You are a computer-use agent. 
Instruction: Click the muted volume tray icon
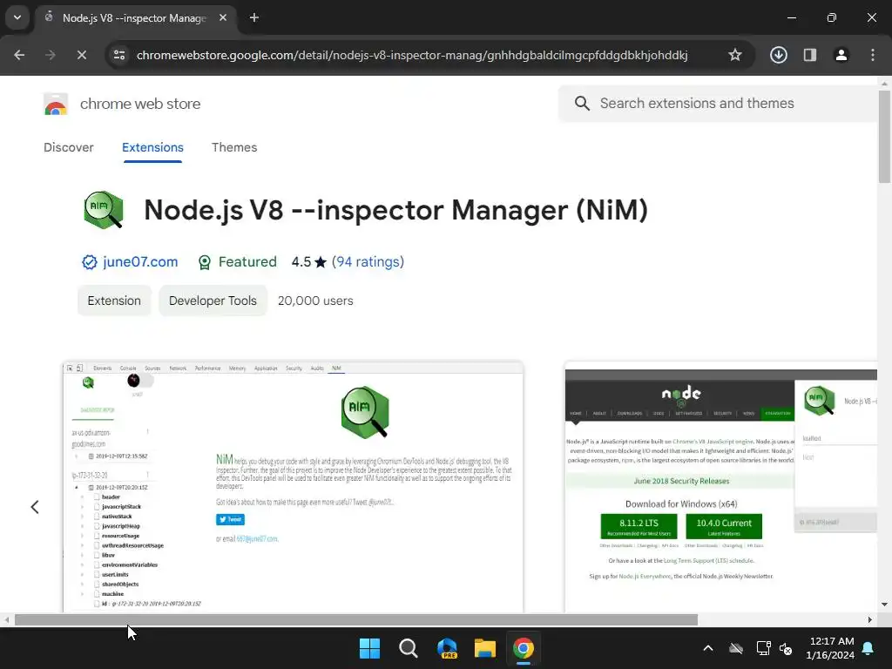786,648
